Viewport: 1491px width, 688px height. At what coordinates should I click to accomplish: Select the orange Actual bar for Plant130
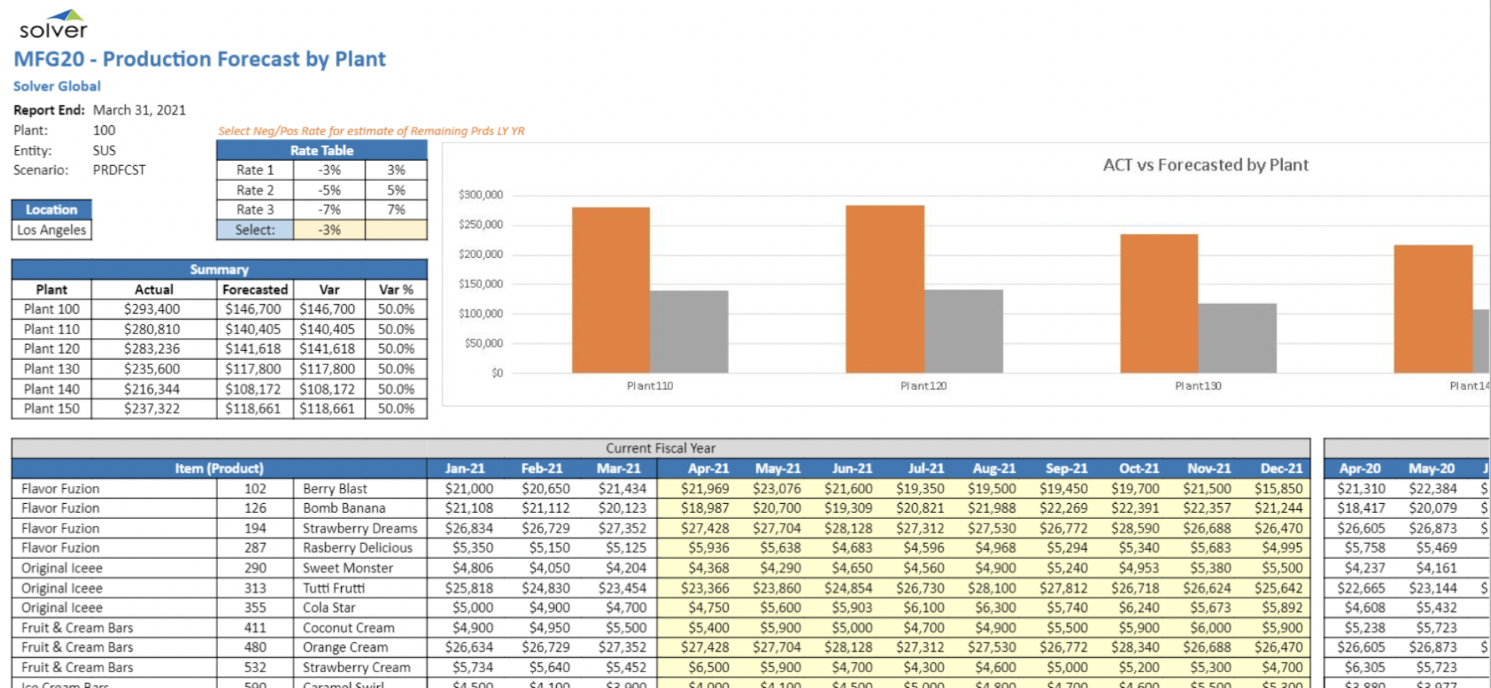click(x=1158, y=303)
